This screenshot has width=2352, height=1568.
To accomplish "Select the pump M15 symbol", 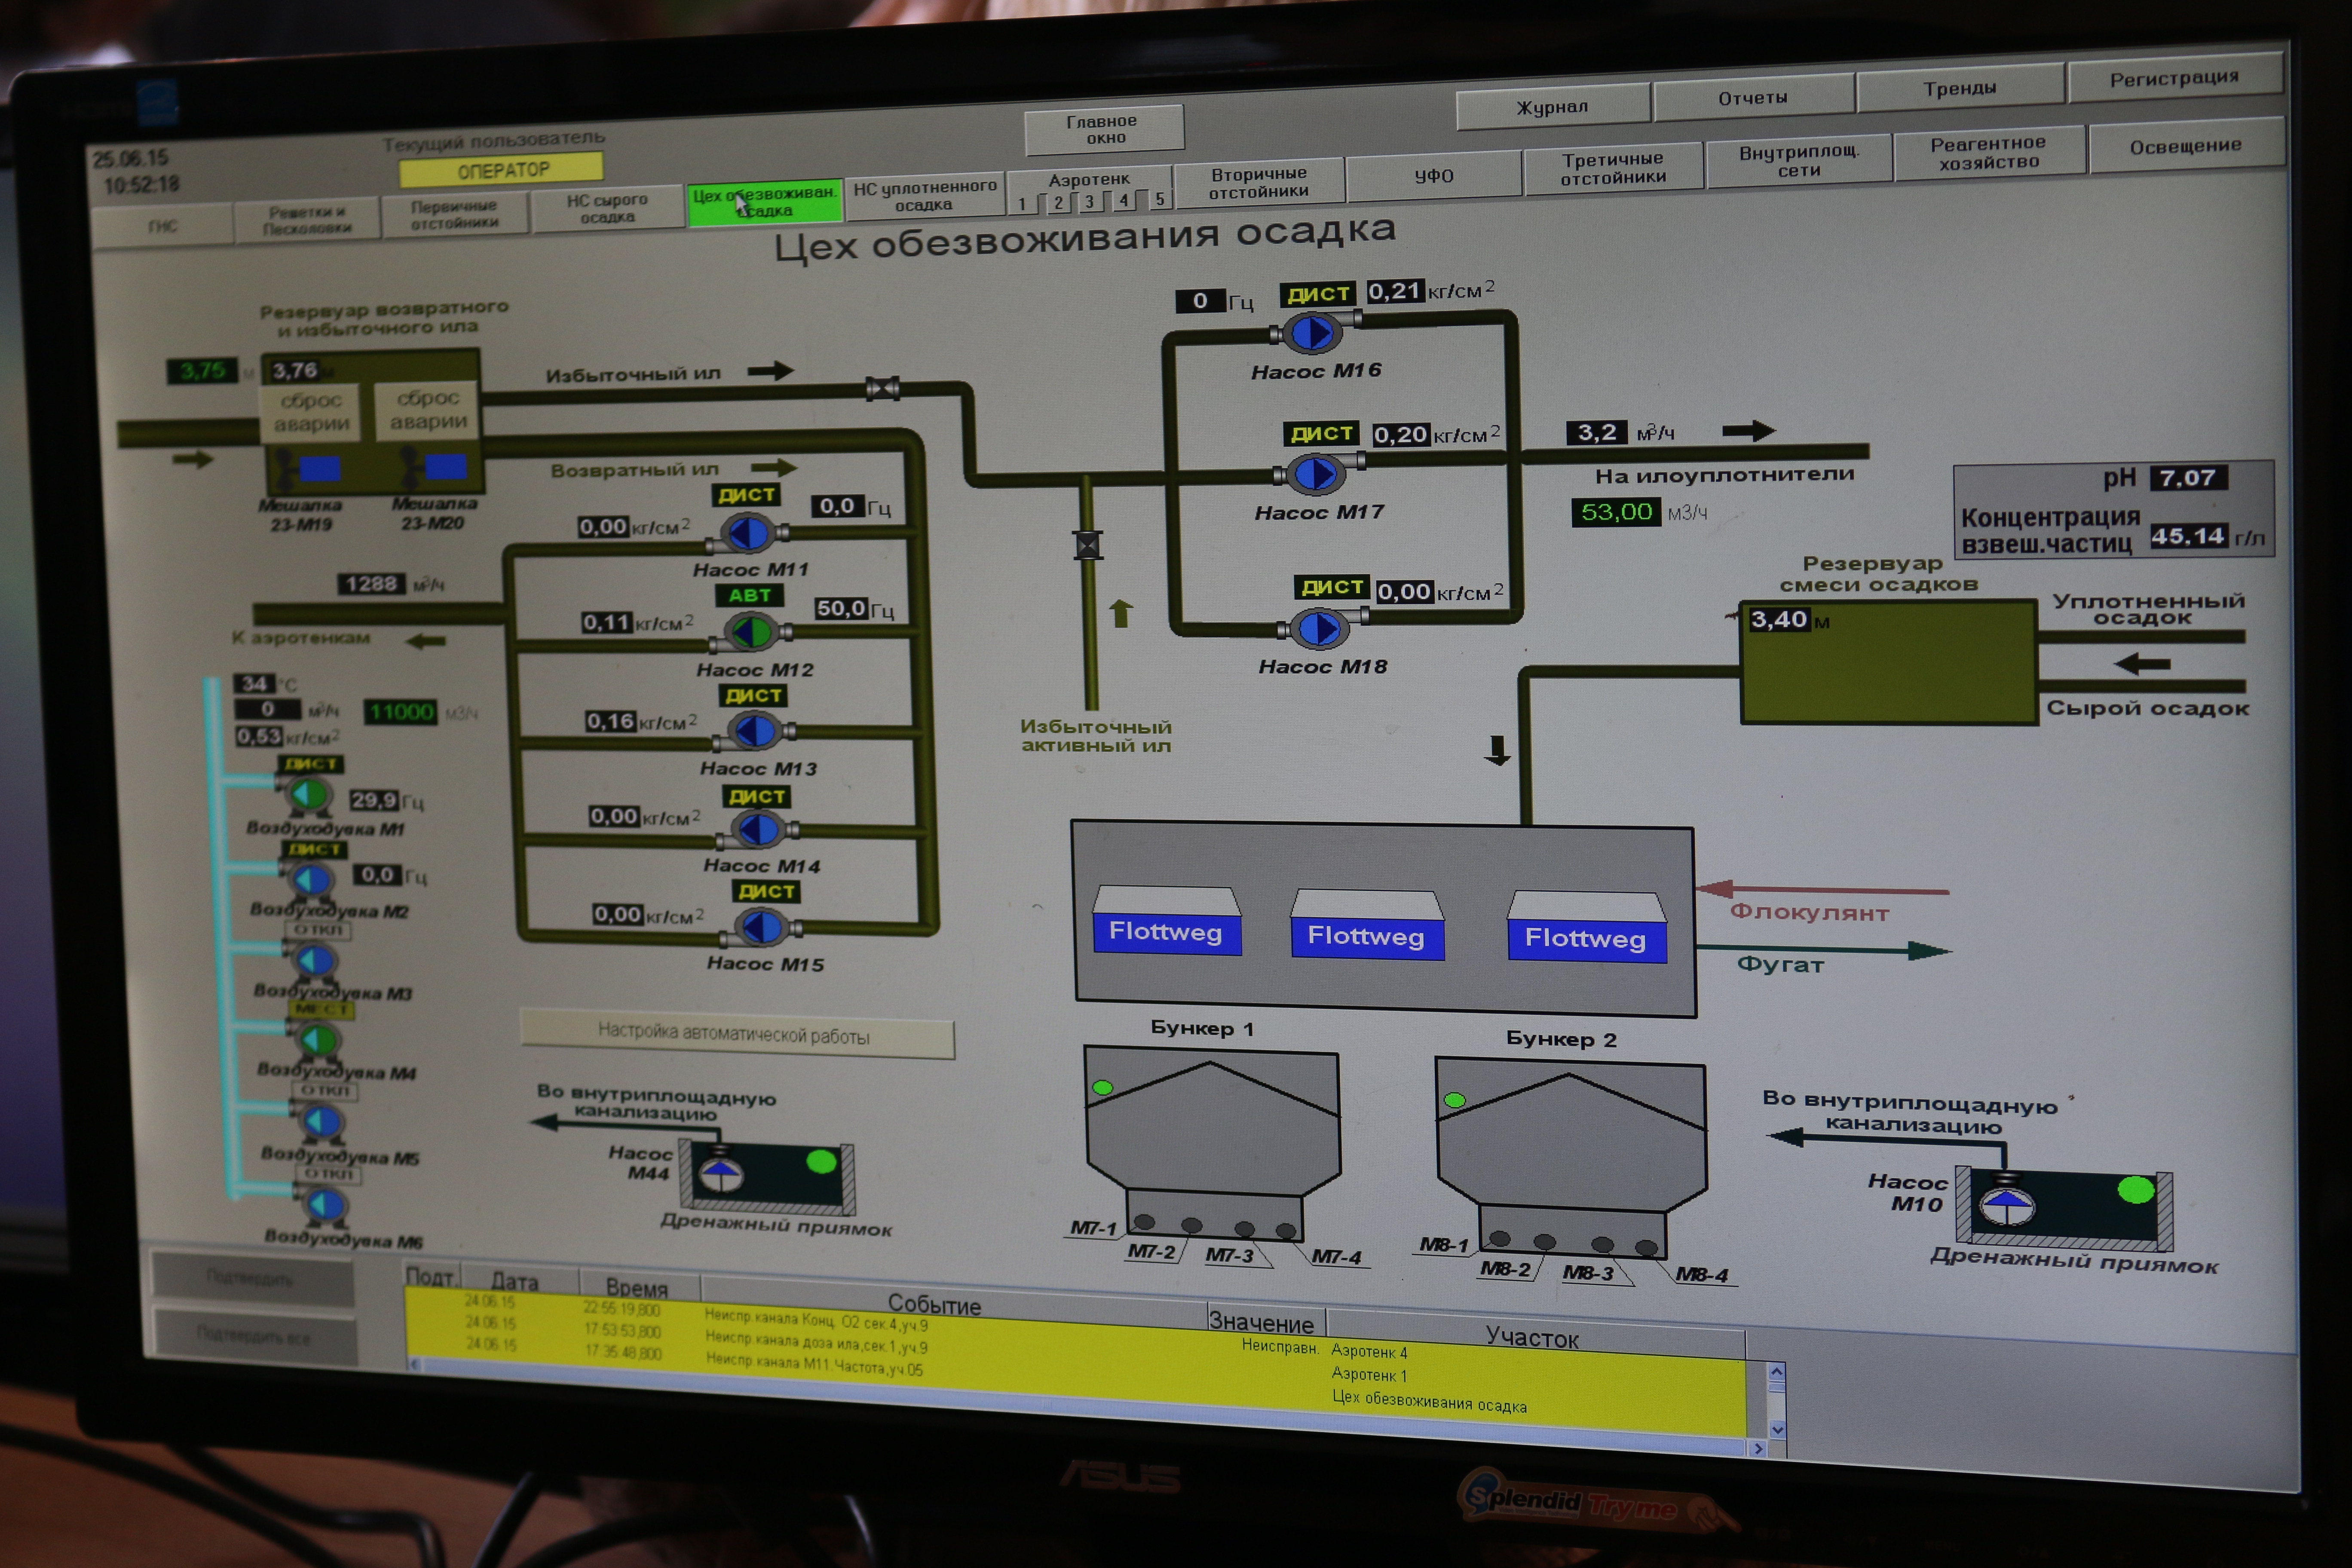I will tap(762, 927).
